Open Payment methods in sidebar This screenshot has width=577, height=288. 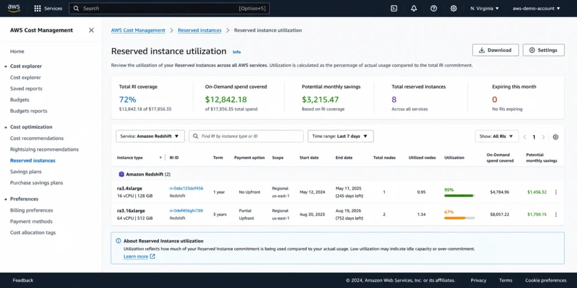pyautogui.click(x=32, y=221)
